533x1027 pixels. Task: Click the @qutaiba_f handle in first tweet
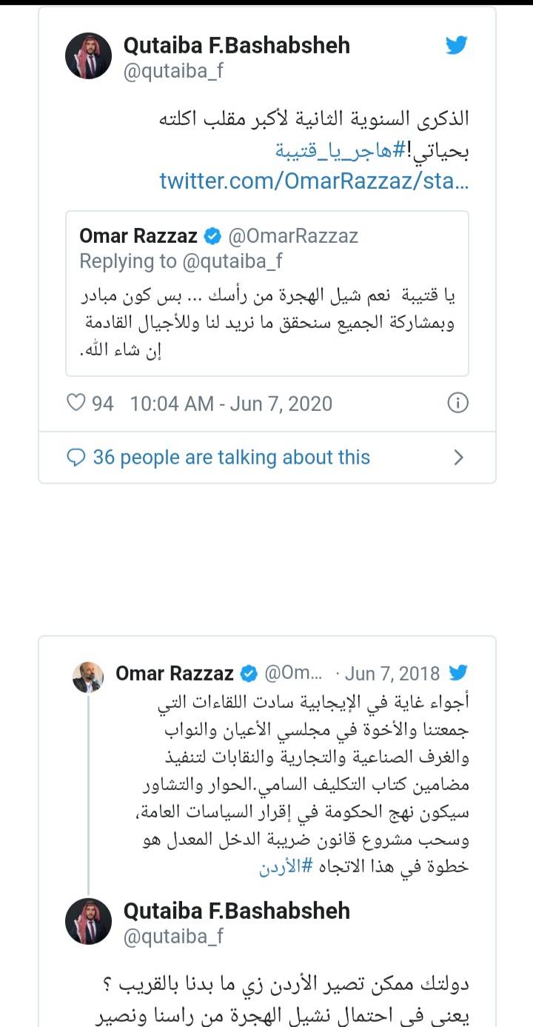coord(173,72)
